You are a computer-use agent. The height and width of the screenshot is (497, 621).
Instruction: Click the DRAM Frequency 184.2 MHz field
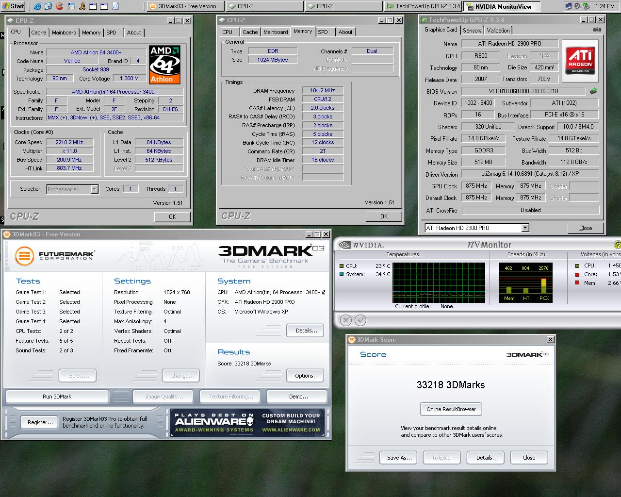tap(323, 90)
